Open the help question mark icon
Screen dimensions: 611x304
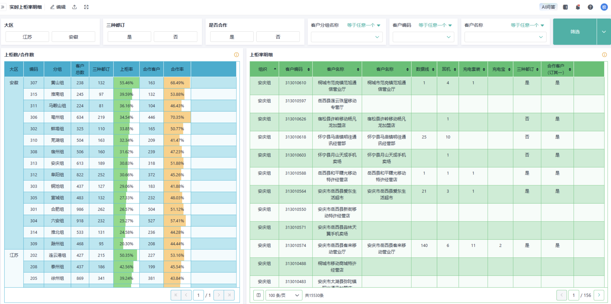pos(590,7)
